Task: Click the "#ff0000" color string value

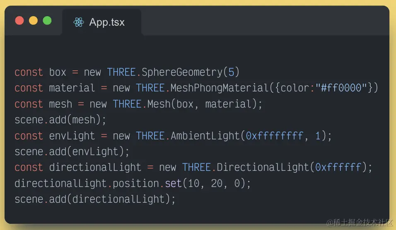Action: (344, 88)
